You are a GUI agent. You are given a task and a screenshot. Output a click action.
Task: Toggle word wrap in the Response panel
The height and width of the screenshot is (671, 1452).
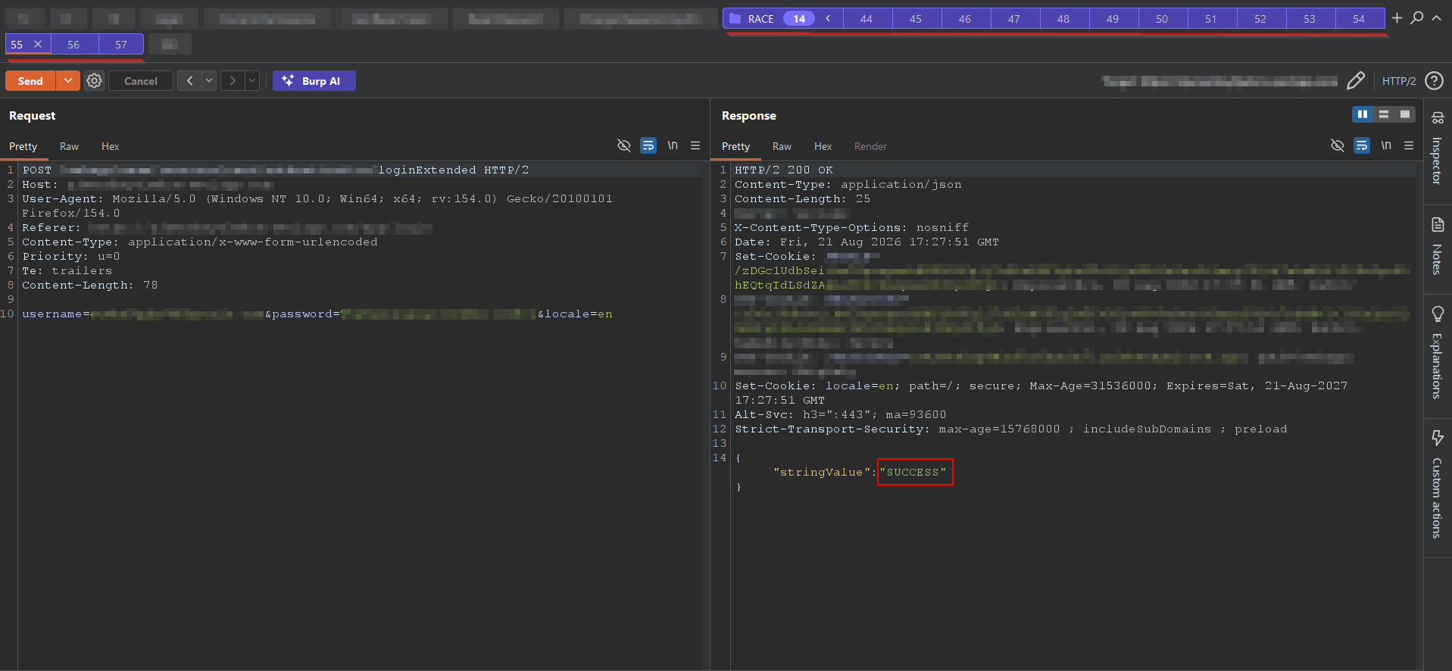[1362, 145]
